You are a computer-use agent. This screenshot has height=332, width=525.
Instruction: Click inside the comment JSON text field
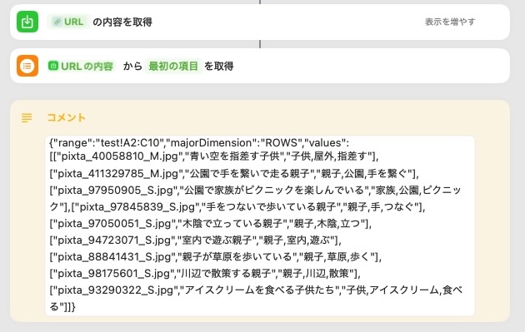[x=260, y=225]
